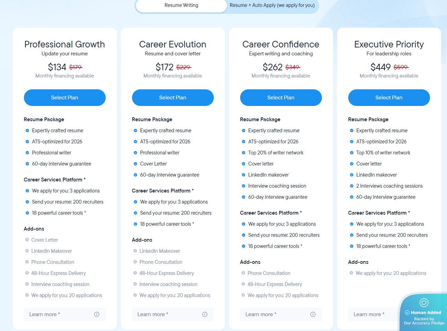Image resolution: width=447 pixels, height=331 pixels.
Task: Toggle Interview coaching session in Career Evolution add-ons
Action: coord(135,284)
